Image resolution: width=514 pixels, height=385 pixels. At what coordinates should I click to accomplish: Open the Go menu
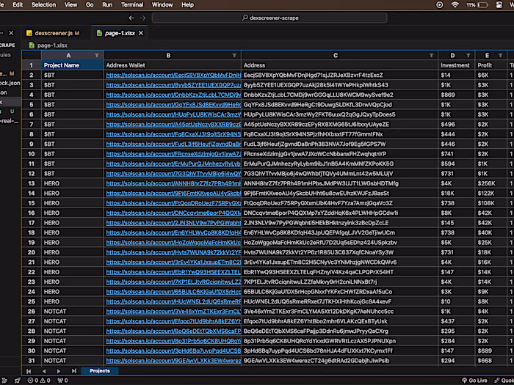point(90,5)
